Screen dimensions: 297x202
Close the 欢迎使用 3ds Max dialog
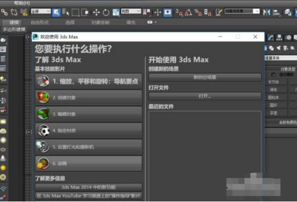tap(255, 37)
